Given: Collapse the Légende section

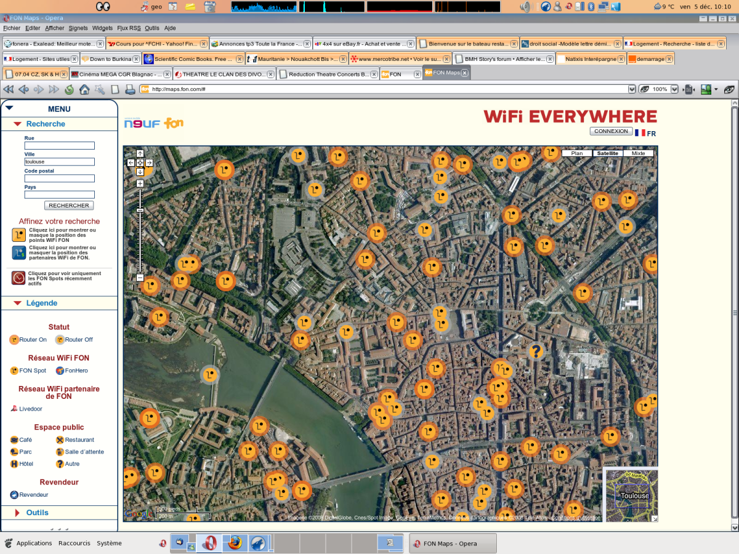Looking at the screenshot, I should (x=41, y=303).
